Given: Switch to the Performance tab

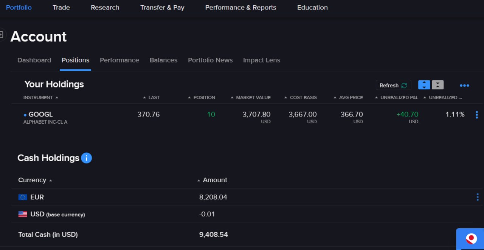Looking at the screenshot, I should point(119,60).
